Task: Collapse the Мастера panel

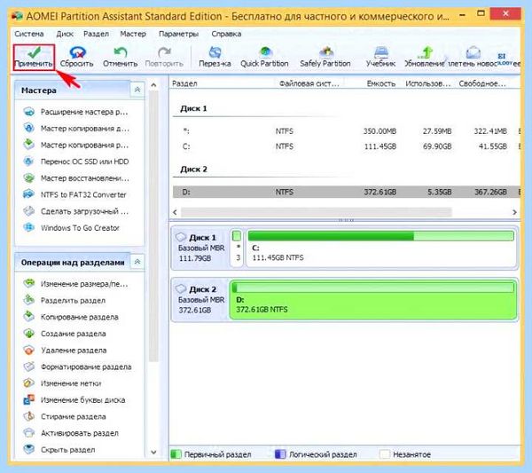Action: coord(137,90)
